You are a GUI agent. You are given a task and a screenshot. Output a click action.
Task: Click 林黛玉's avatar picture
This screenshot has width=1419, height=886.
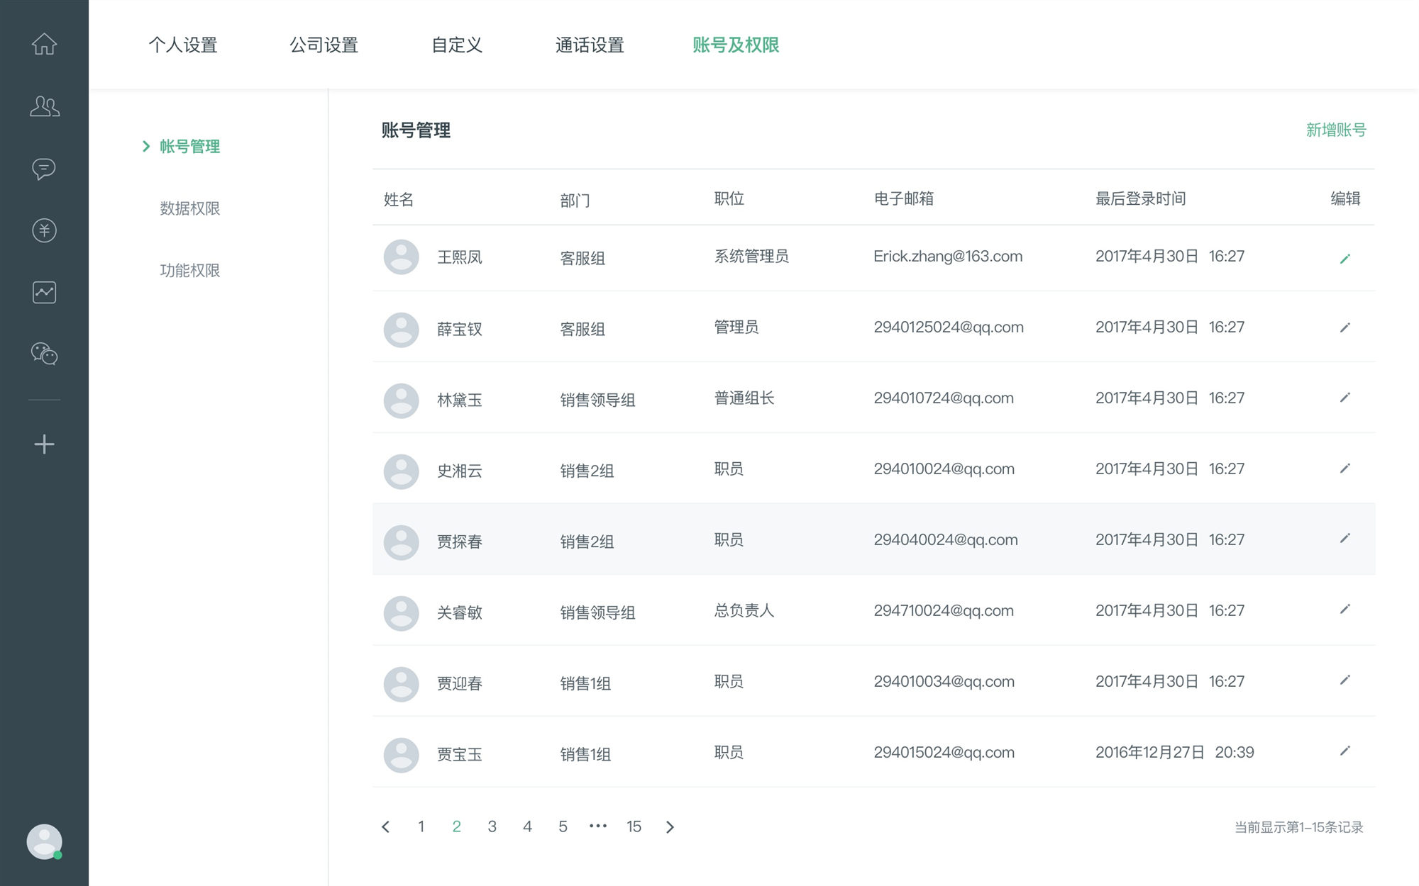(x=401, y=400)
